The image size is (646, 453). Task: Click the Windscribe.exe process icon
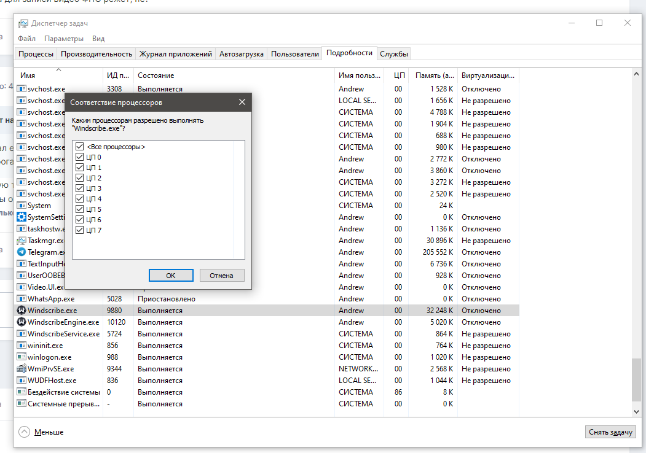[22, 311]
